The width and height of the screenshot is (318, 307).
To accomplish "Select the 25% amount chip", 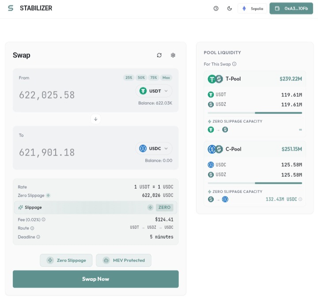I will (129, 78).
